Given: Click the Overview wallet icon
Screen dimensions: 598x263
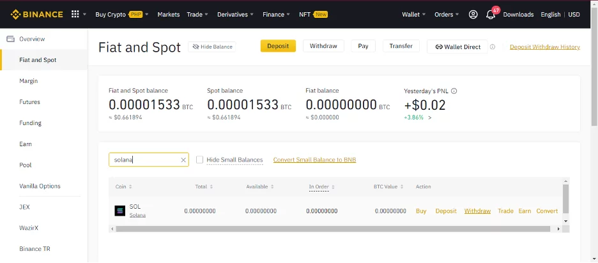Looking at the screenshot, I should pyautogui.click(x=11, y=39).
